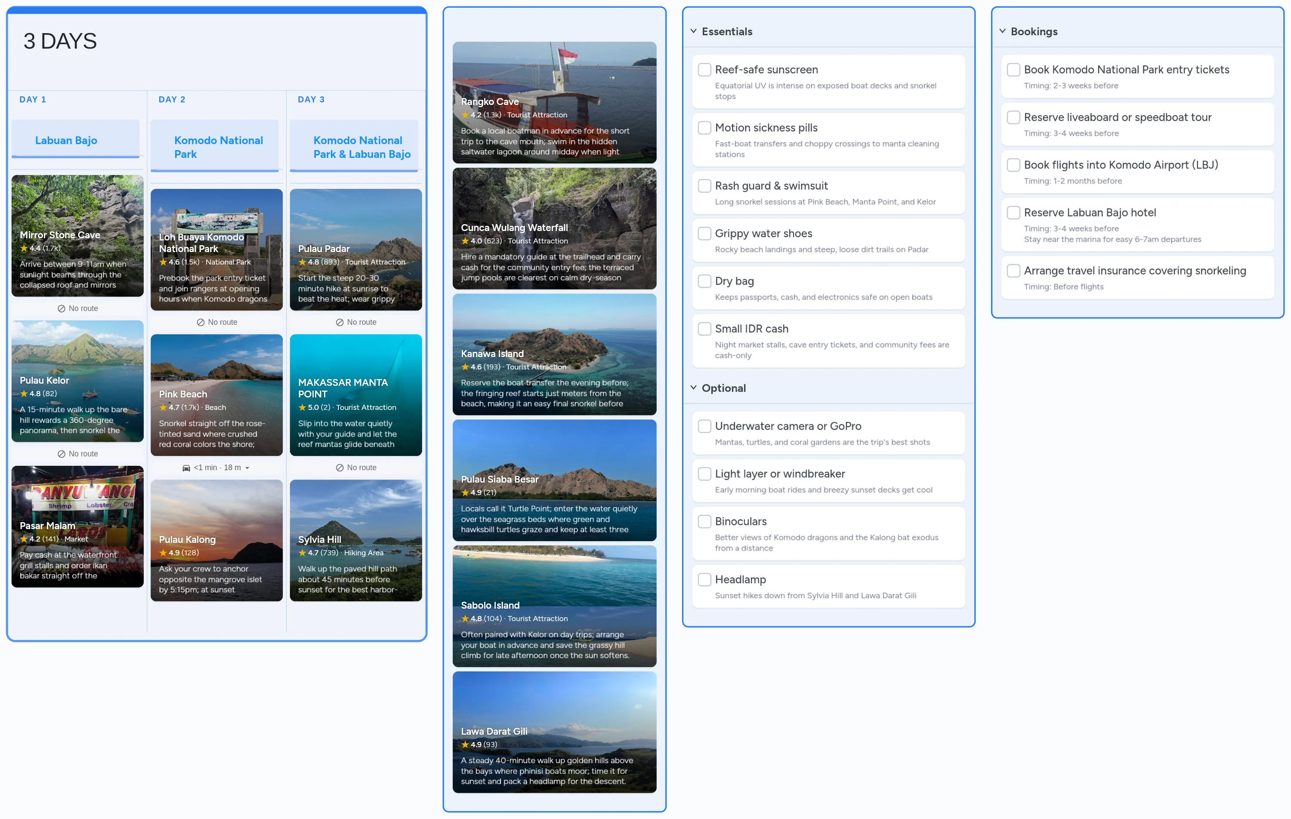
Task: Click no-route icon below Loh Buaya card
Action: (201, 323)
